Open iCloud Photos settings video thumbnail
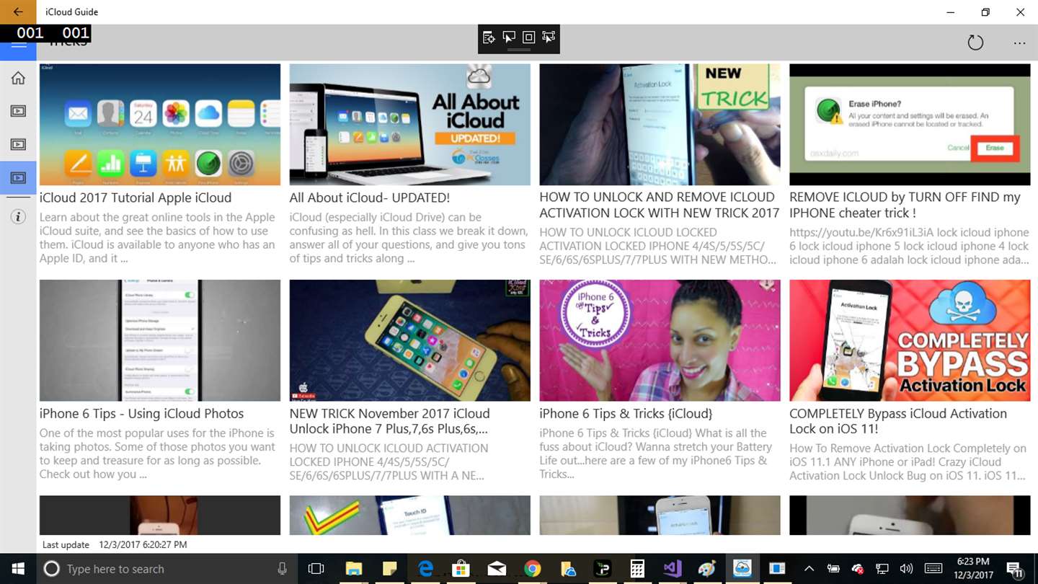This screenshot has height=584, width=1038. click(160, 340)
